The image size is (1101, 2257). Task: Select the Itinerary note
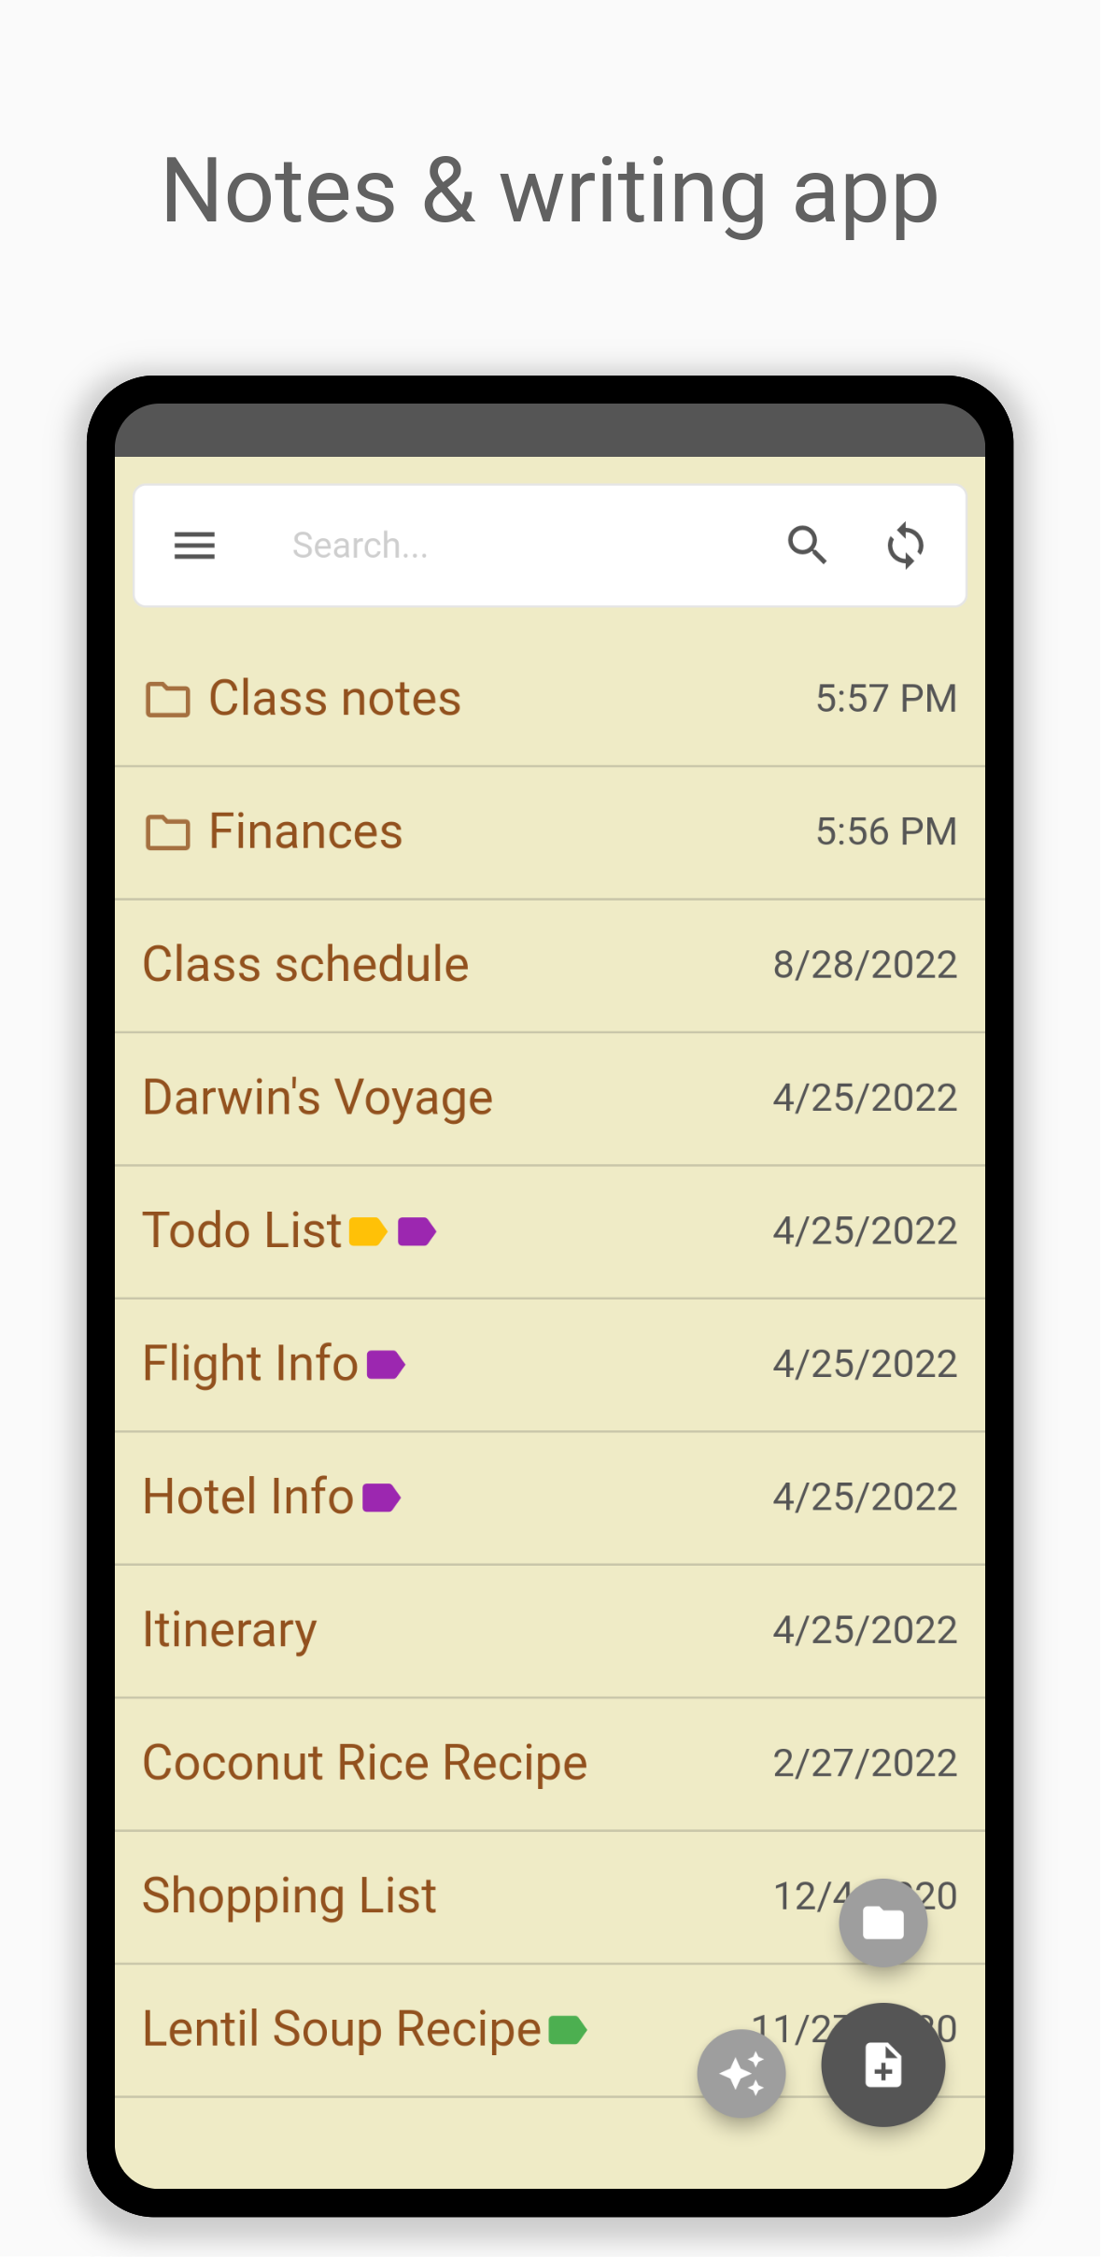pos(230,1630)
